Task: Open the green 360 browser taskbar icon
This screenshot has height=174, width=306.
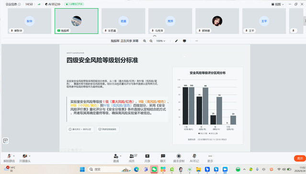Action: [x=172, y=169]
